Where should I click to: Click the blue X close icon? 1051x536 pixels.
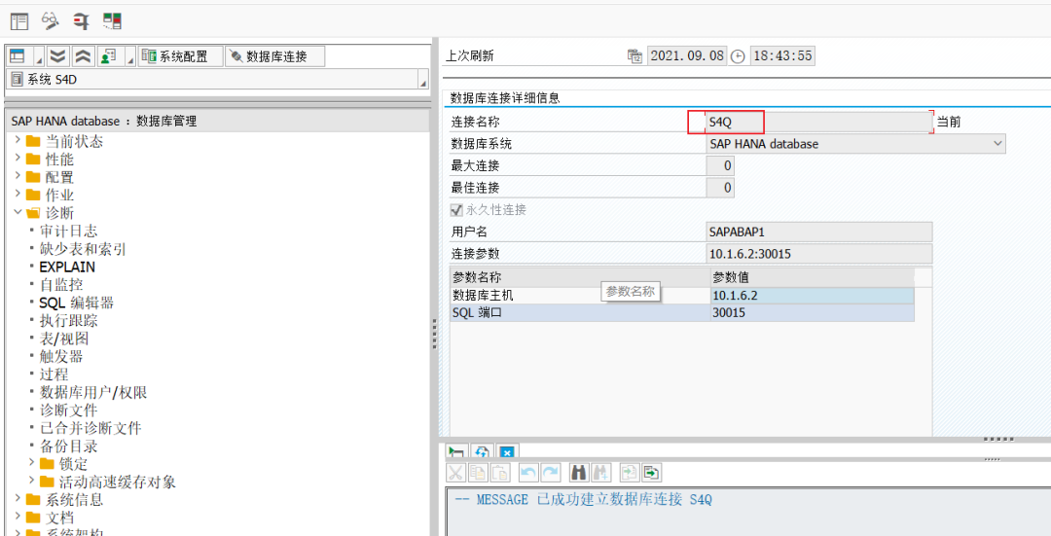click(x=507, y=452)
